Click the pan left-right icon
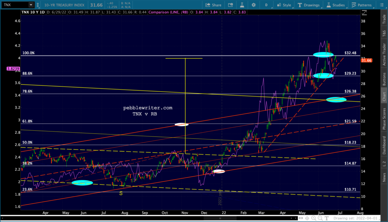The image size is (388, 222). click(x=300, y=218)
